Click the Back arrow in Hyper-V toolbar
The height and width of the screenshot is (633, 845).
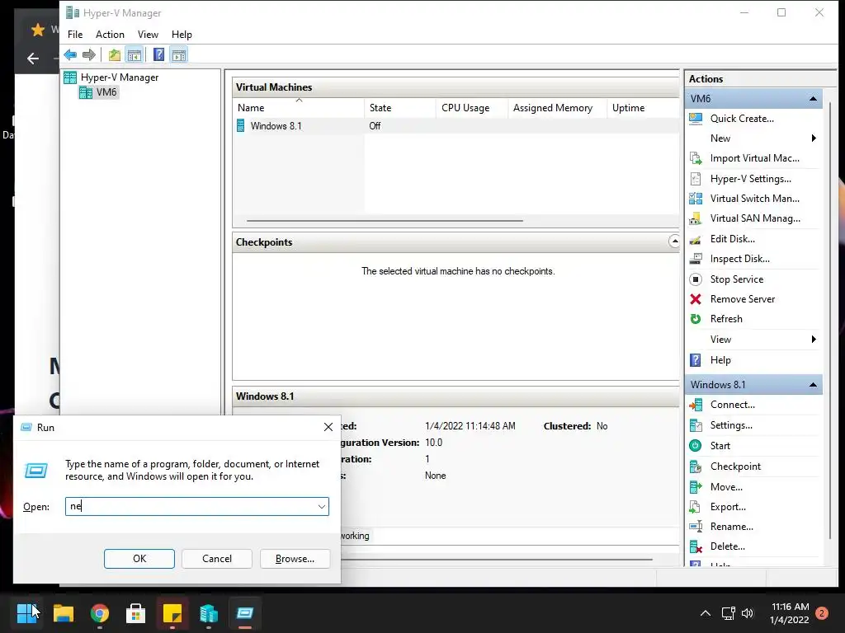(70, 54)
